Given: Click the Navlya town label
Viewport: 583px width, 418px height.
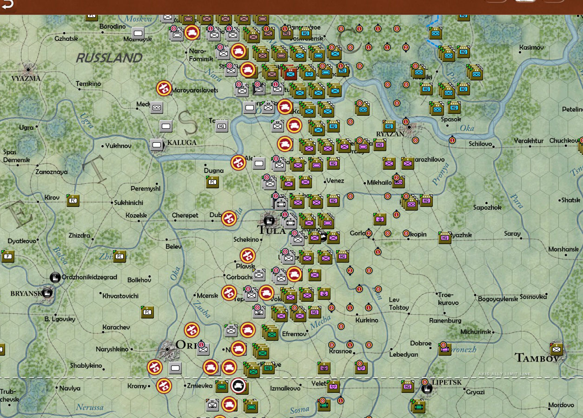Looking at the screenshot, I should (70, 388).
